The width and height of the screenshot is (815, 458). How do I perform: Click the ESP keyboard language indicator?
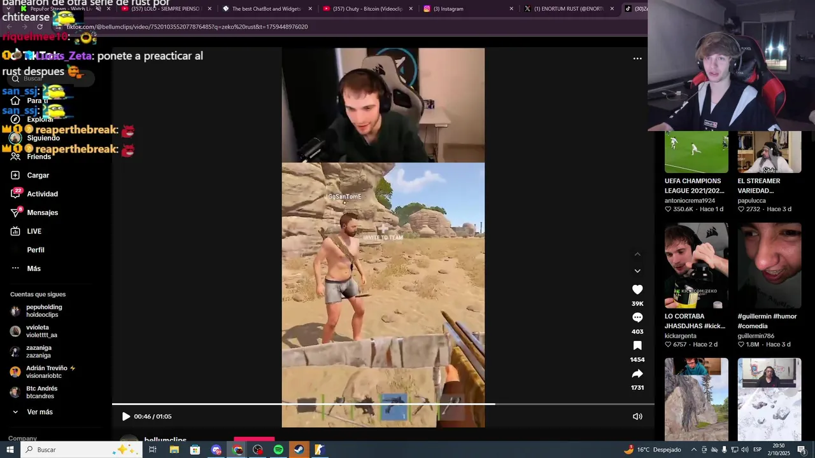(x=758, y=450)
